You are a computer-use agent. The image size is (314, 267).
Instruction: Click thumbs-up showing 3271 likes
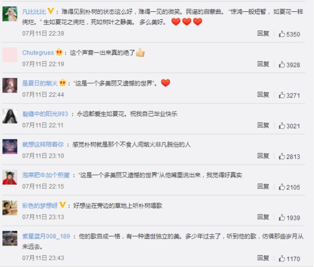click(282, 95)
